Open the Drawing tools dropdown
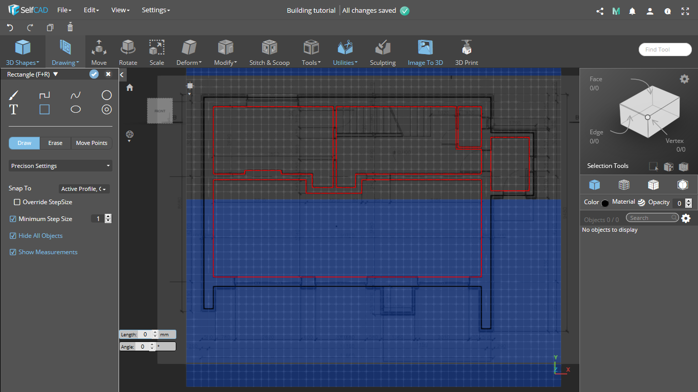Screen dimensions: 698x392 coord(65,53)
